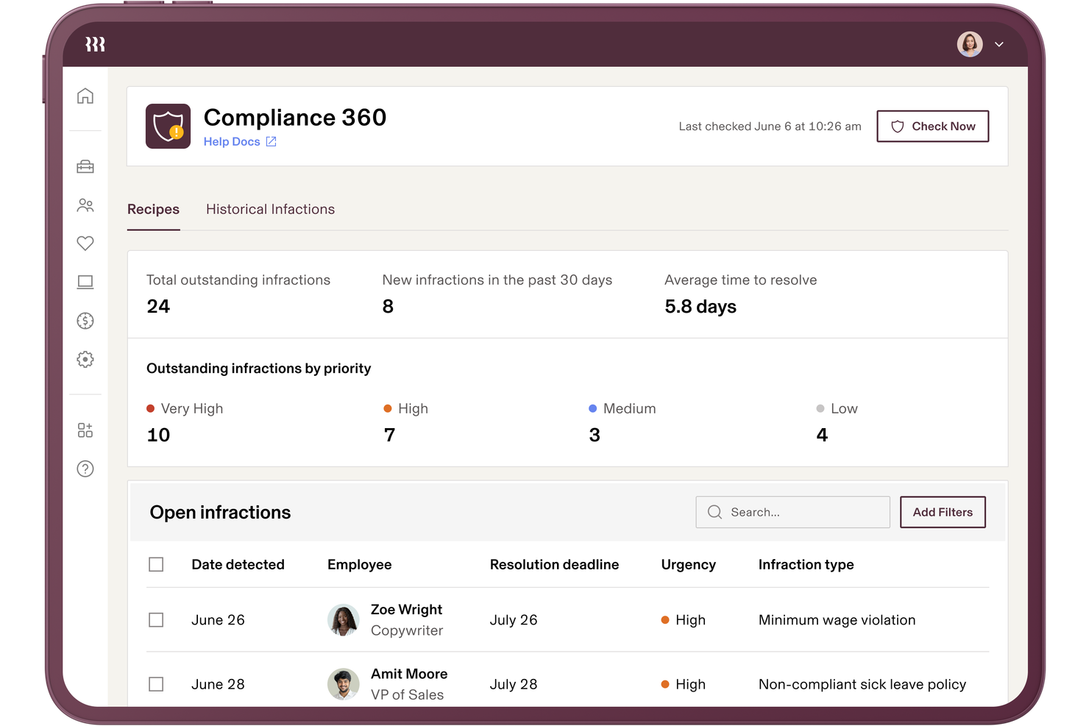The height and width of the screenshot is (726, 1089).
Task: Click the Resolution deadline column header
Action: [x=554, y=564]
